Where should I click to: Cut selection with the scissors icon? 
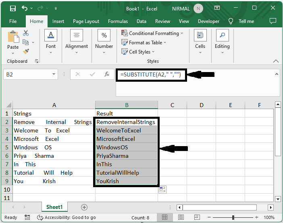[26, 33]
